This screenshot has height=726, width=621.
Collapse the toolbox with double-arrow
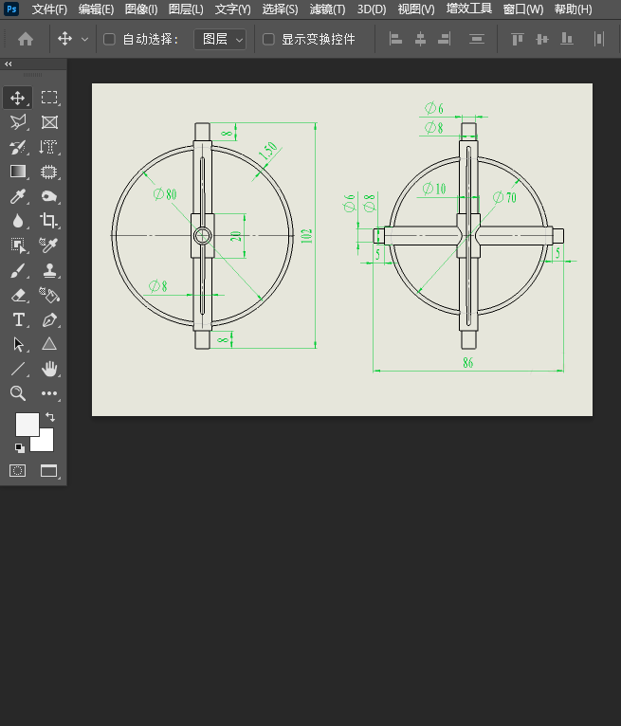(9, 64)
